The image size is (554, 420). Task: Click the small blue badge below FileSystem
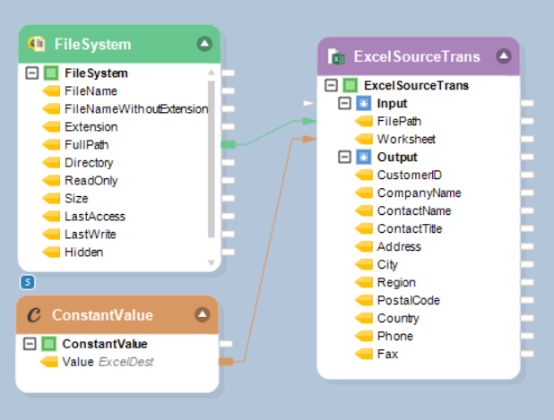coord(27,283)
